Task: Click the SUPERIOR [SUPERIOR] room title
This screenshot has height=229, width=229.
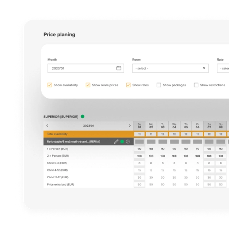Action: pos(61,117)
